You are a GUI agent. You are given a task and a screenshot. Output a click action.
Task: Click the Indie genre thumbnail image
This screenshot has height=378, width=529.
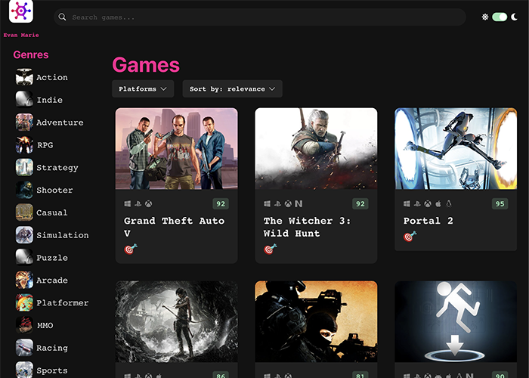tap(24, 100)
